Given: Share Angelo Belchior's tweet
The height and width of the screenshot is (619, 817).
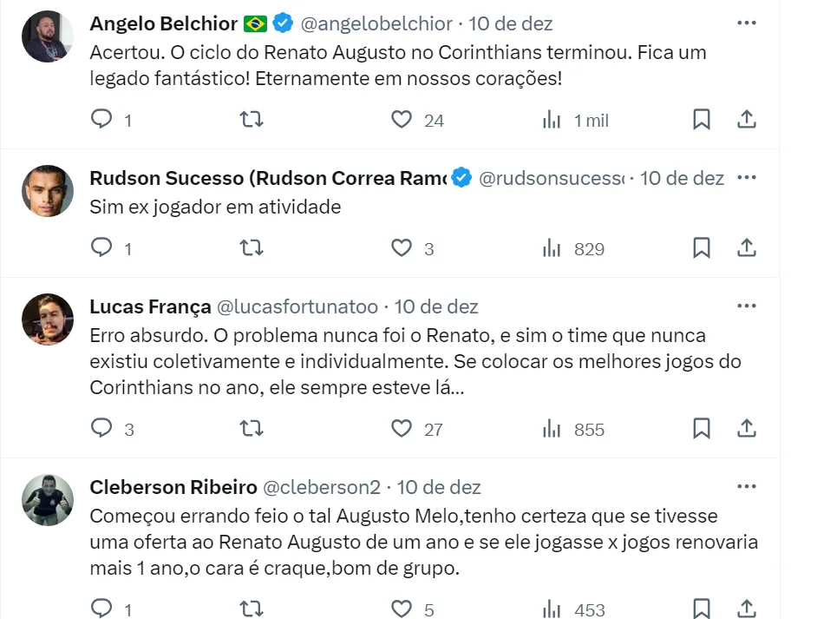Looking at the screenshot, I should [747, 119].
